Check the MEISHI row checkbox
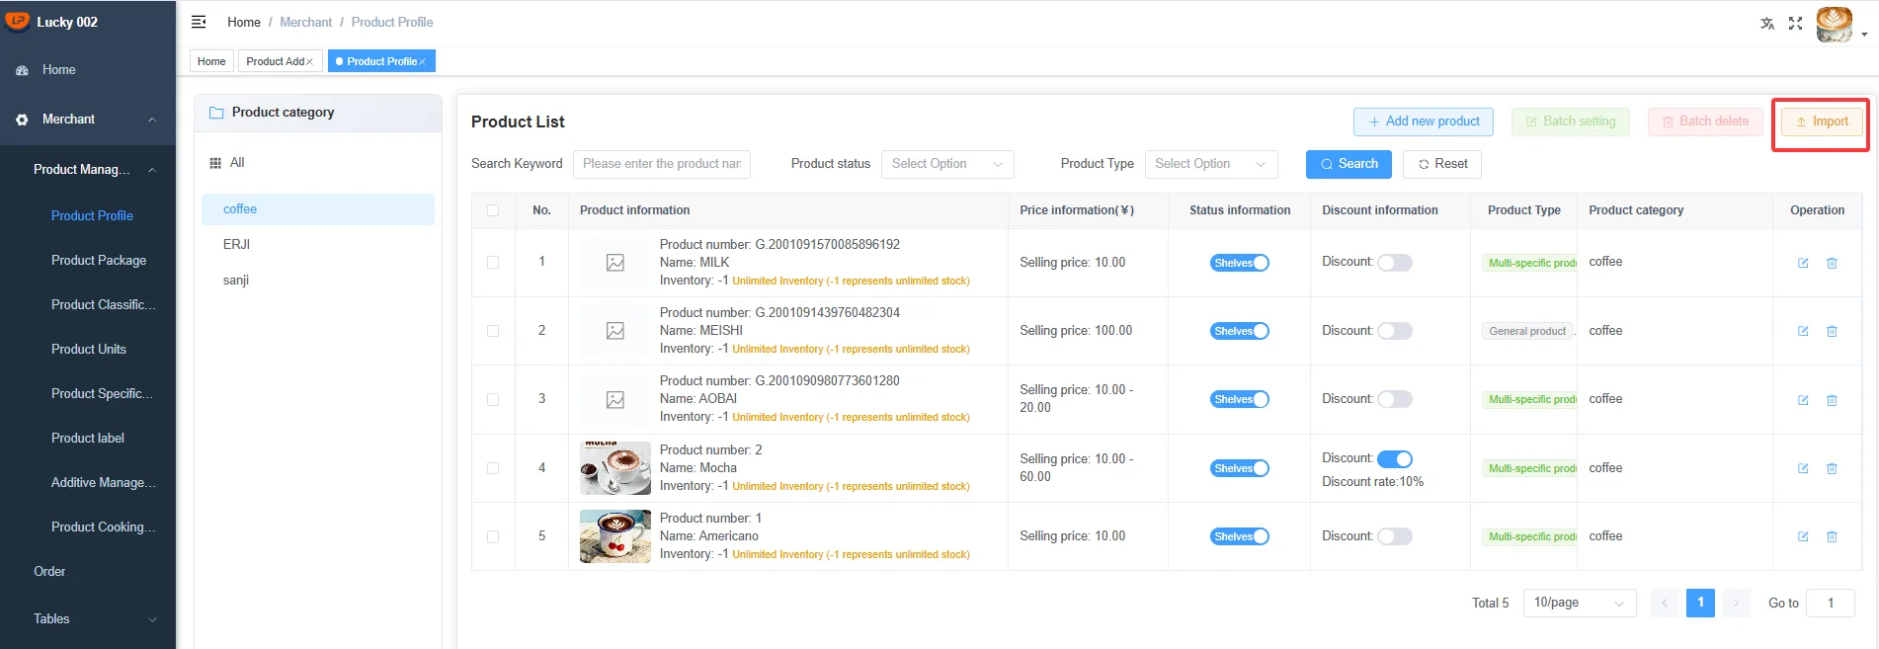The image size is (1879, 649). (493, 331)
